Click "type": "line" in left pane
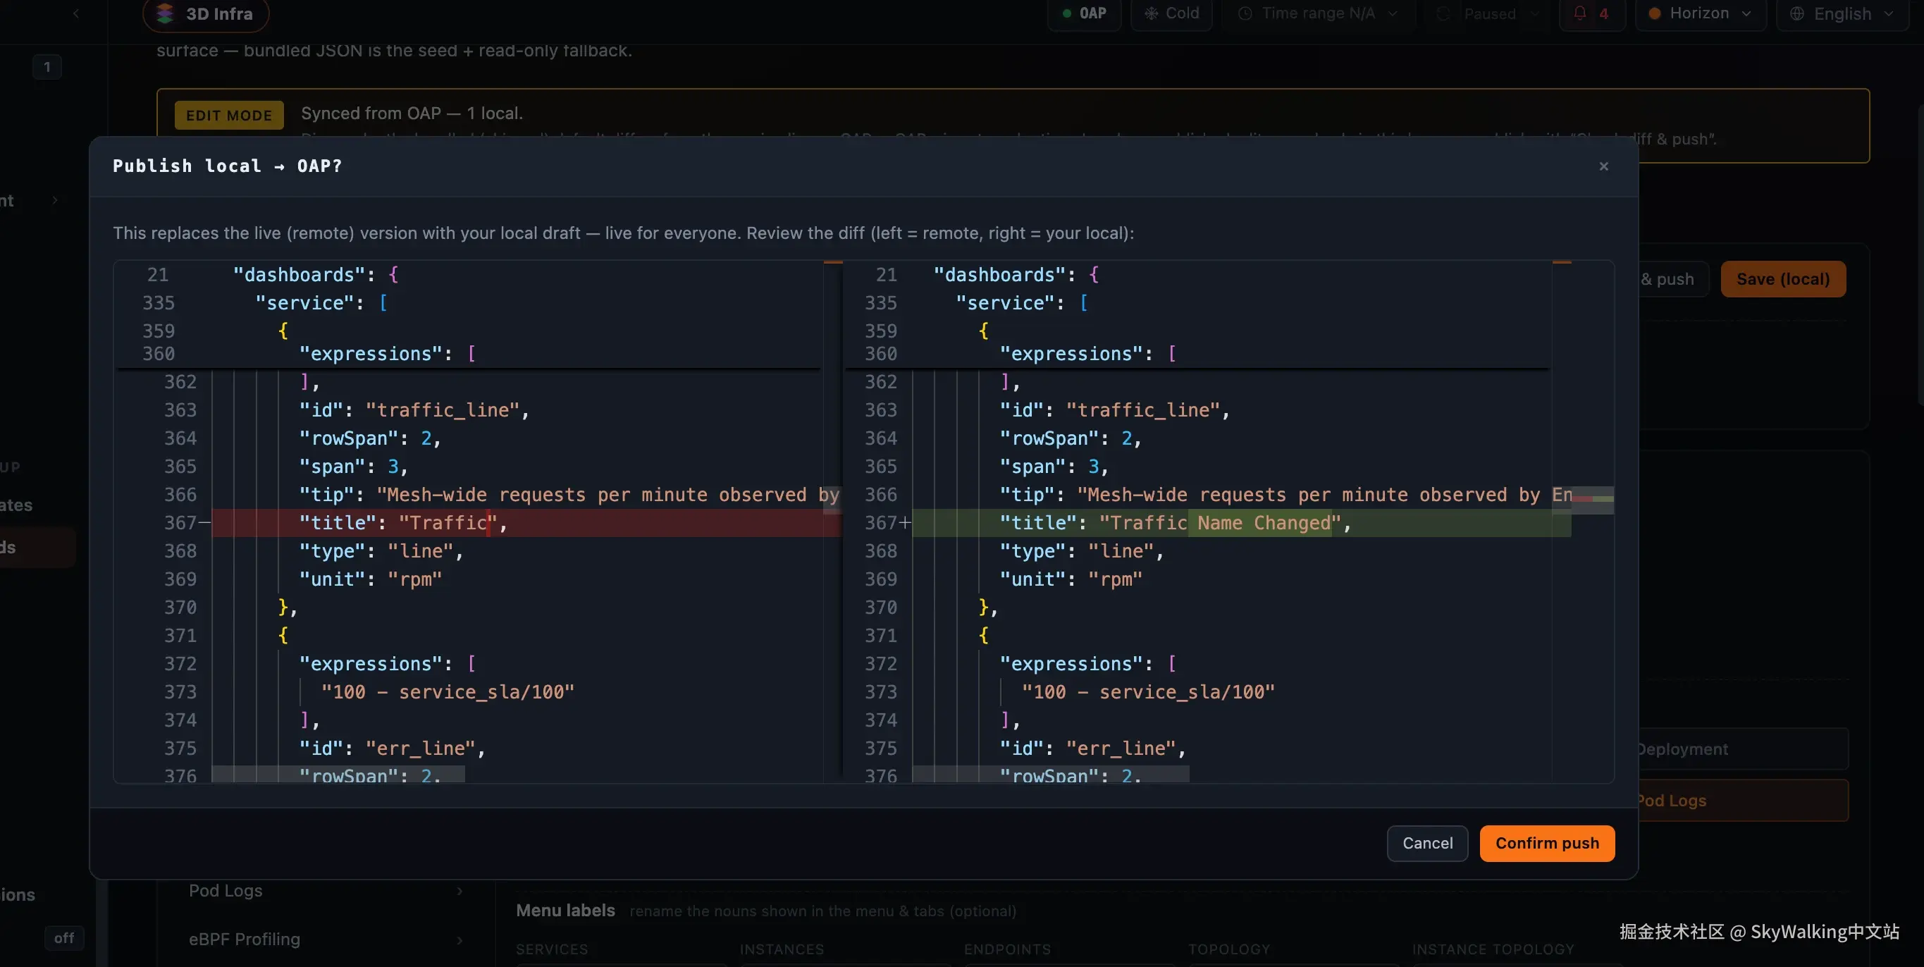 [381, 551]
